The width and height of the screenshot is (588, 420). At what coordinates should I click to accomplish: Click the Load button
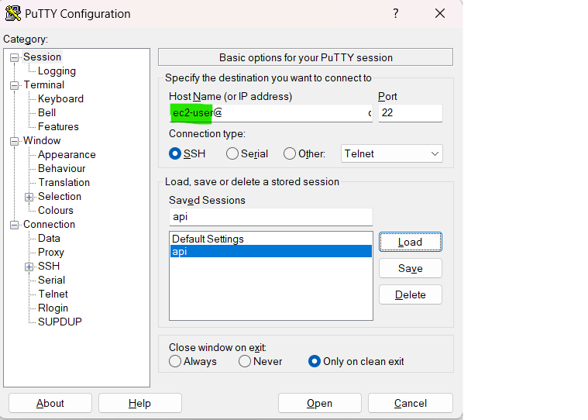[x=411, y=242]
